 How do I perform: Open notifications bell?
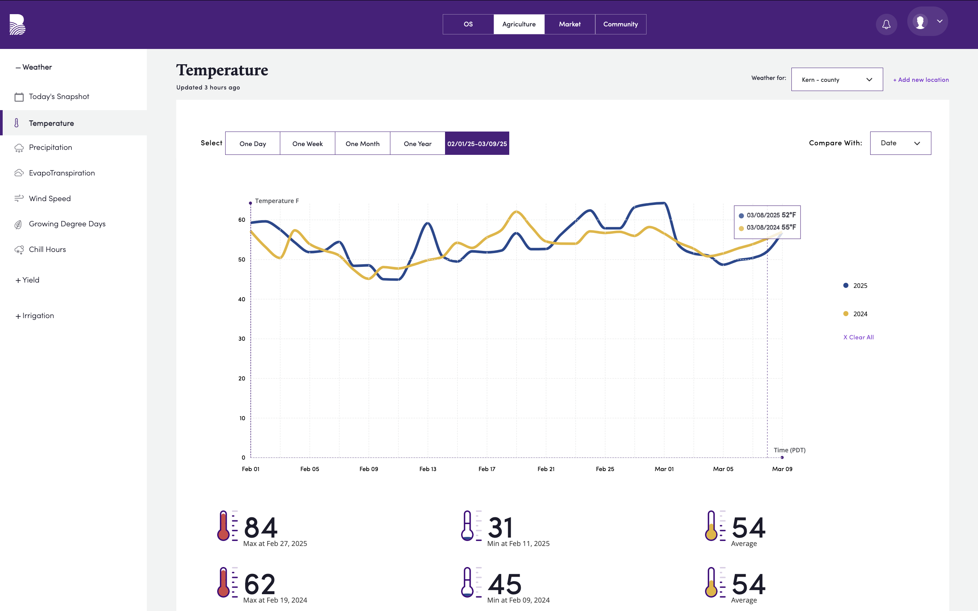click(886, 24)
